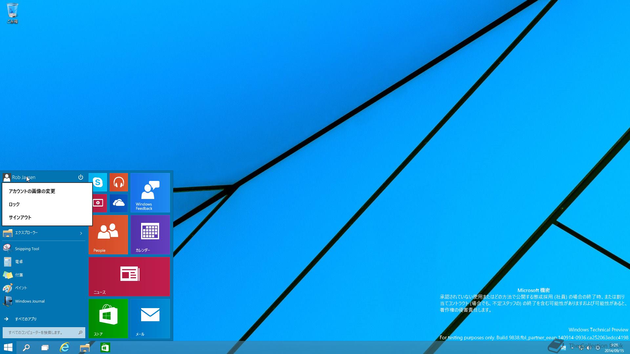
Task: Click the search box in Start menu
Action: pos(41,332)
